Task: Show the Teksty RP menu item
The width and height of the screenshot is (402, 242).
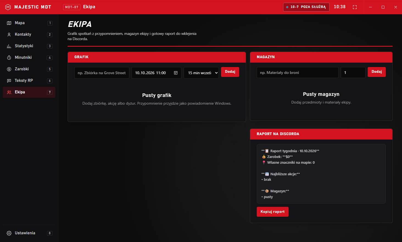Action: click(29, 81)
